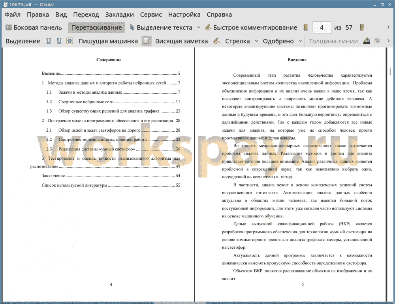
Task: Click contents entry 1.2 Сверточные нейронные сети
Action: click(x=113, y=102)
